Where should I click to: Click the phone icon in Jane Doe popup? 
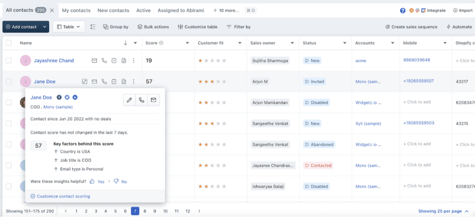pyautogui.click(x=141, y=100)
